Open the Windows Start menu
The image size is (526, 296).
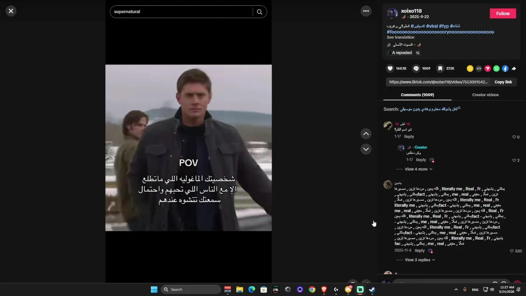click(x=154, y=289)
